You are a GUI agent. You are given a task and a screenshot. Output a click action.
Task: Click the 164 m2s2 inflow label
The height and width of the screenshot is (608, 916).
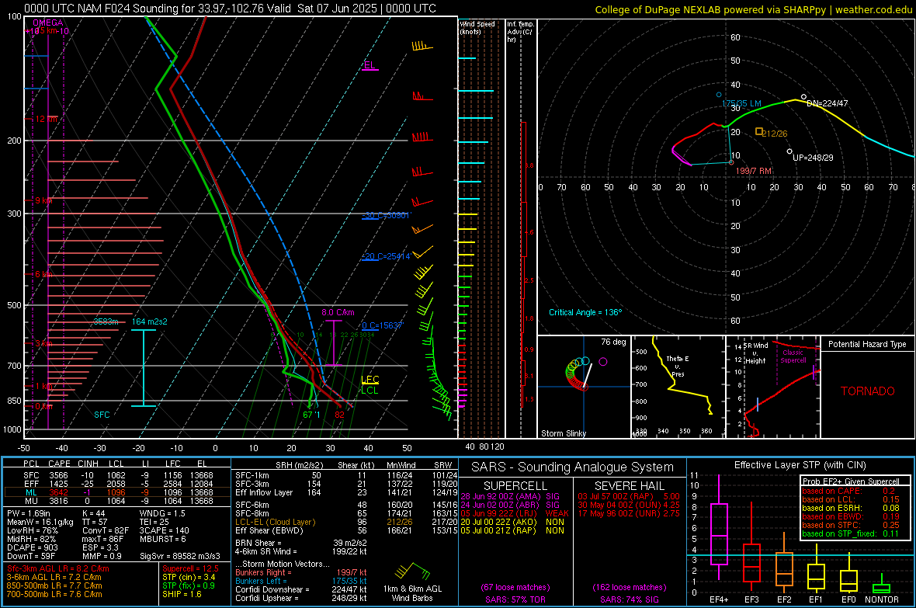click(x=150, y=321)
